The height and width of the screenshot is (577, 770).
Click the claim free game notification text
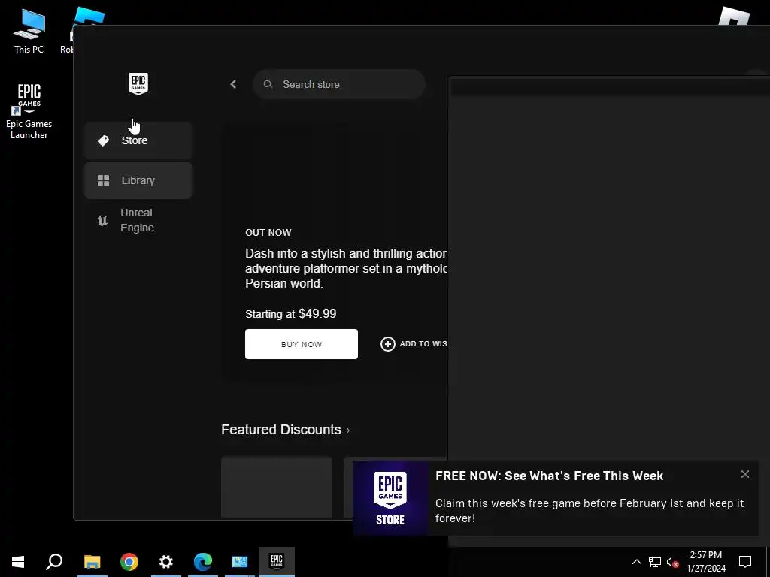click(590, 511)
